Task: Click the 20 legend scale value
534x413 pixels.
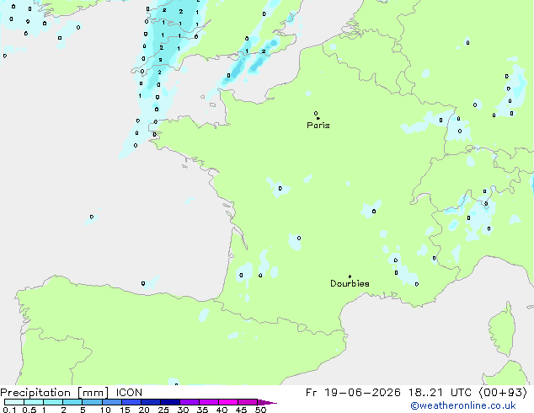Action: pyautogui.click(x=144, y=410)
